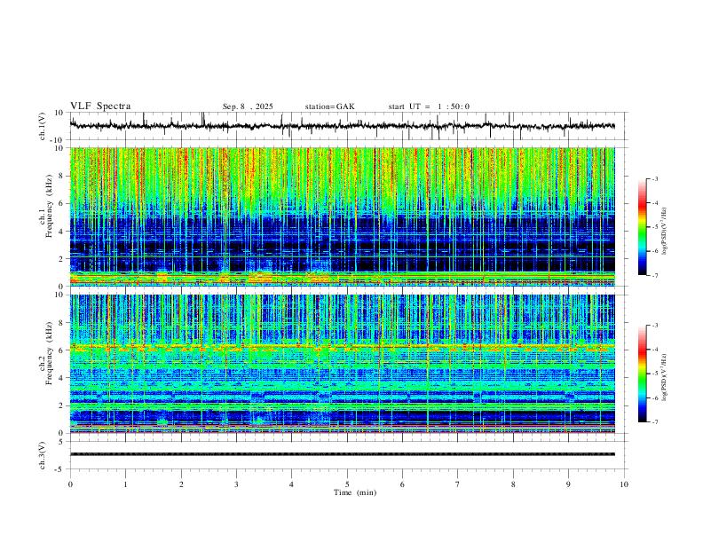The image size is (703, 543).
Task: Select the "Time (min)" axis title
Action: click(x=355, y=492)
